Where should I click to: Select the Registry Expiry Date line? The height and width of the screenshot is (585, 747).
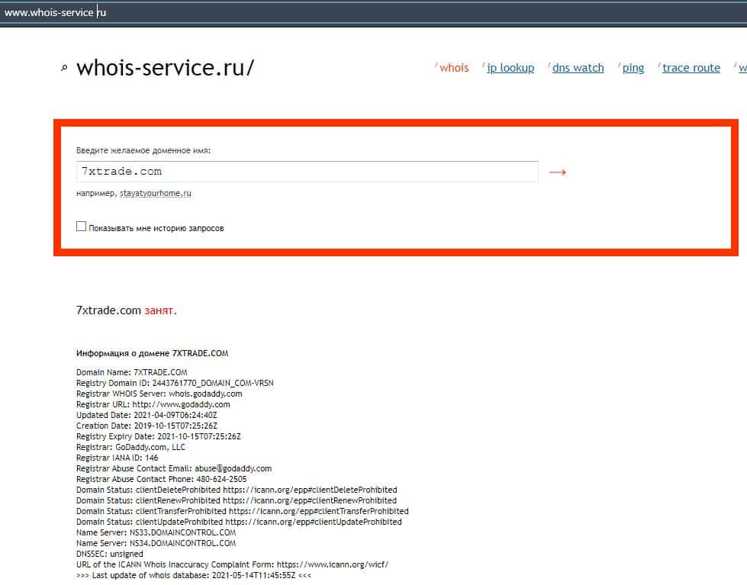159,436
